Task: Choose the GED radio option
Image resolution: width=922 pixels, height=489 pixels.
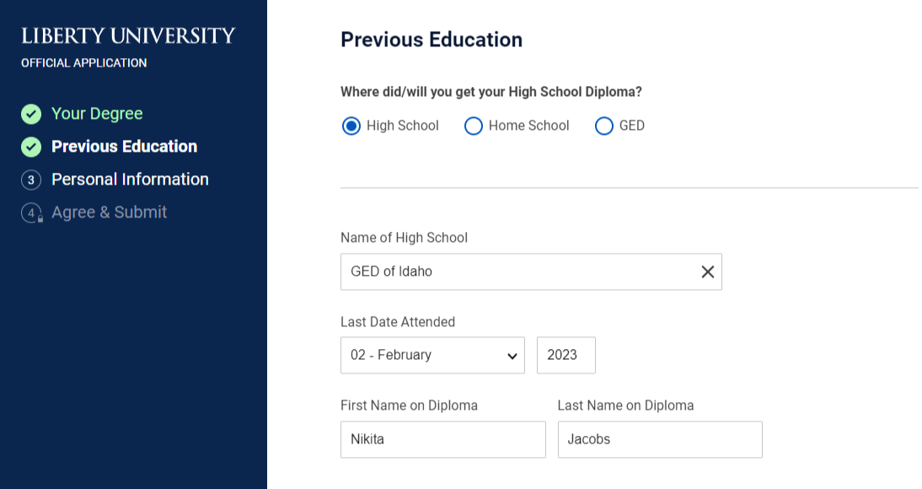Action: pos(604,126)
